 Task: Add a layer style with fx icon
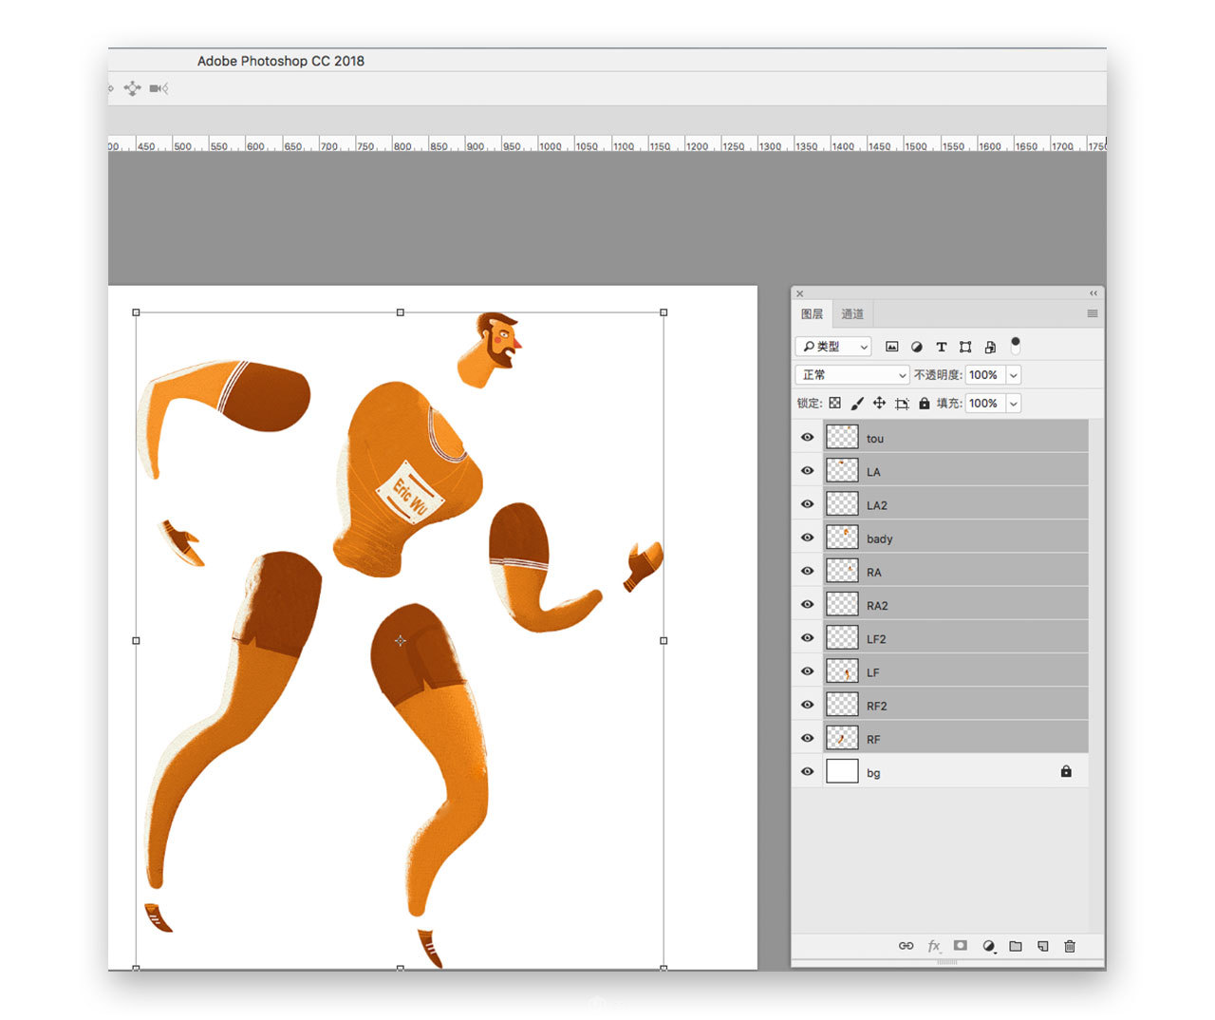click(x=934, y=946)
